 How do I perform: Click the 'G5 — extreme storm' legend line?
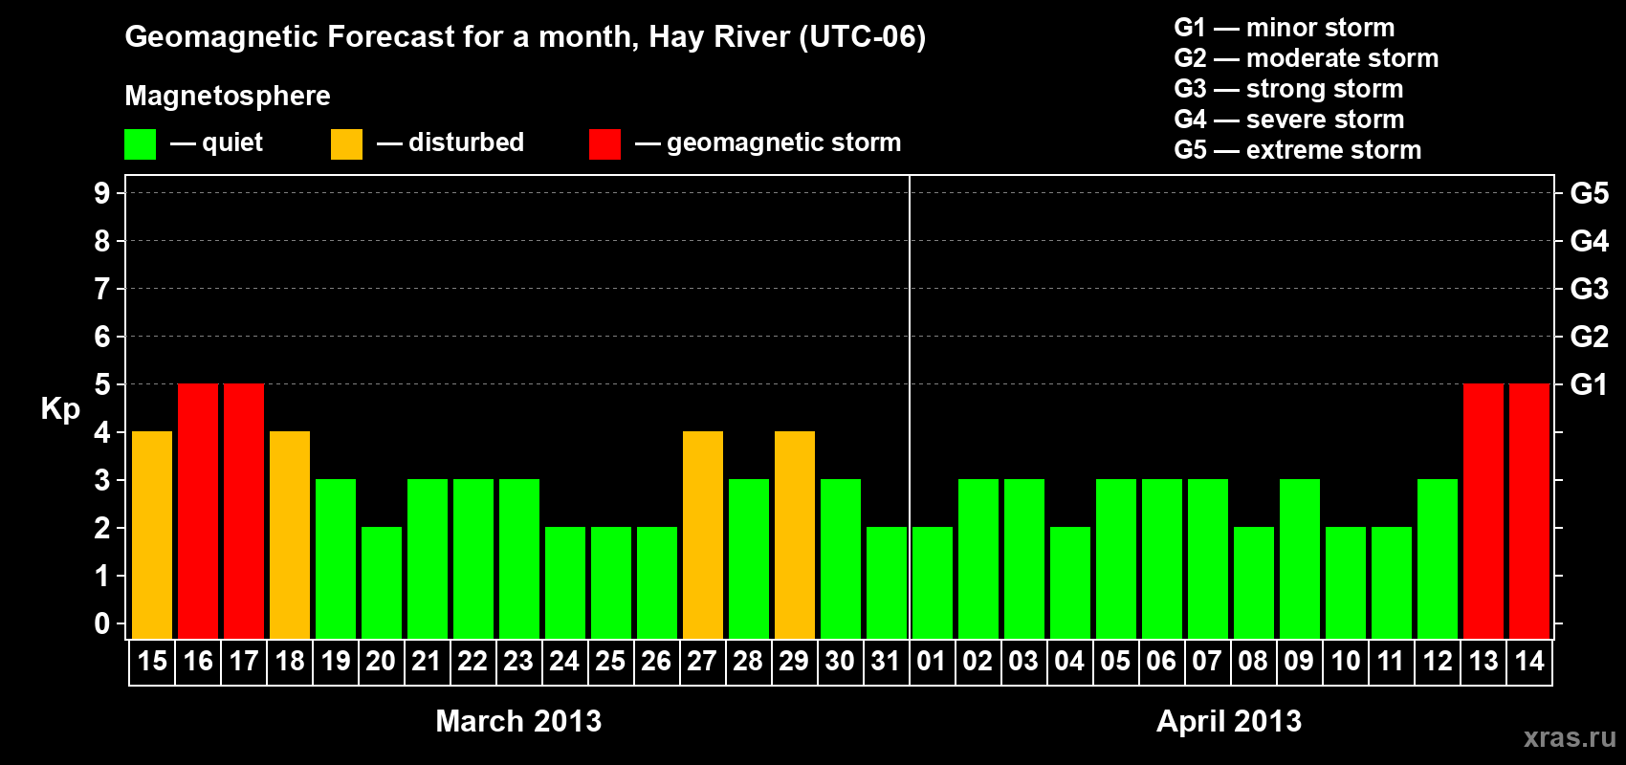point(1298,150)
